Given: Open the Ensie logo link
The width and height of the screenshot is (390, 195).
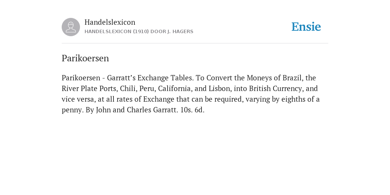Looking at the screenshot, I should tap(306, 27).
